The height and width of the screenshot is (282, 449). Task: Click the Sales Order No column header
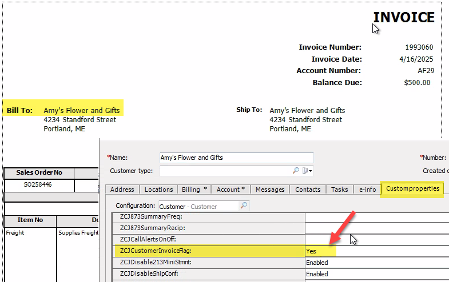point(39,172)
